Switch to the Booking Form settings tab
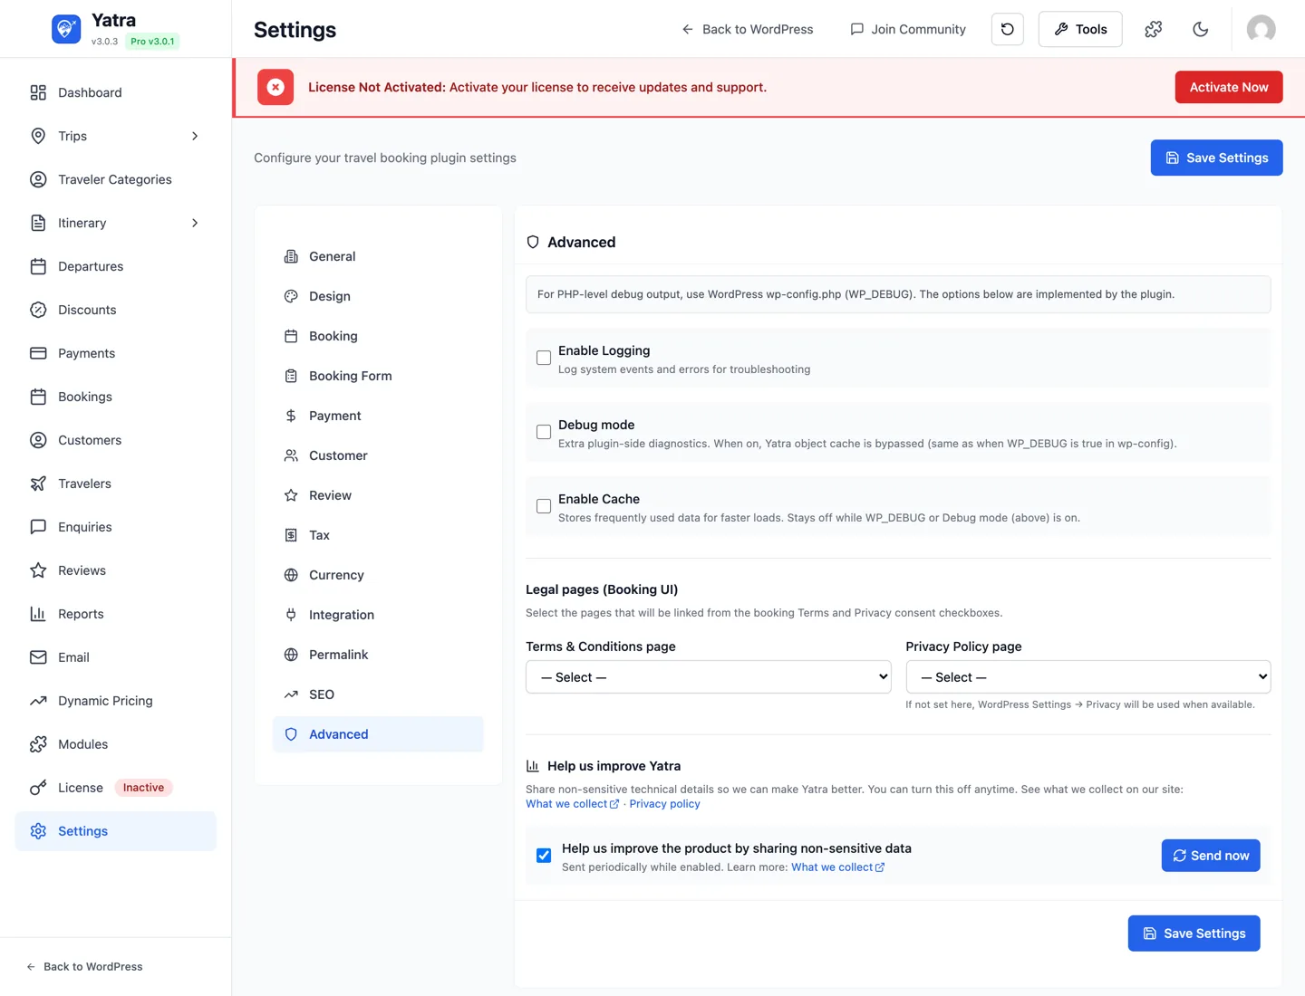 378,376
